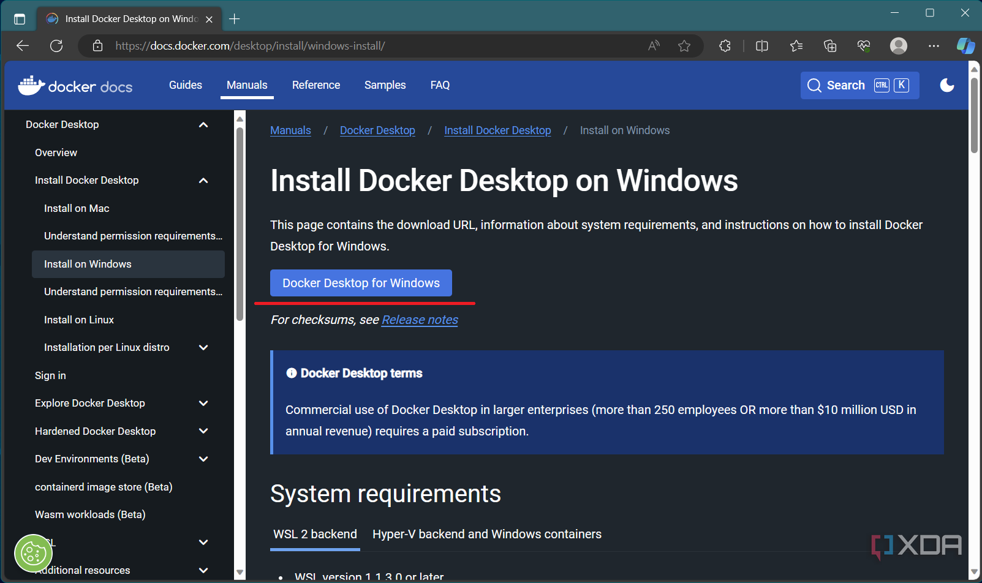
Task: Open Browser essentials heart icon
Action: pyautogui.click(x=864, y=46)
